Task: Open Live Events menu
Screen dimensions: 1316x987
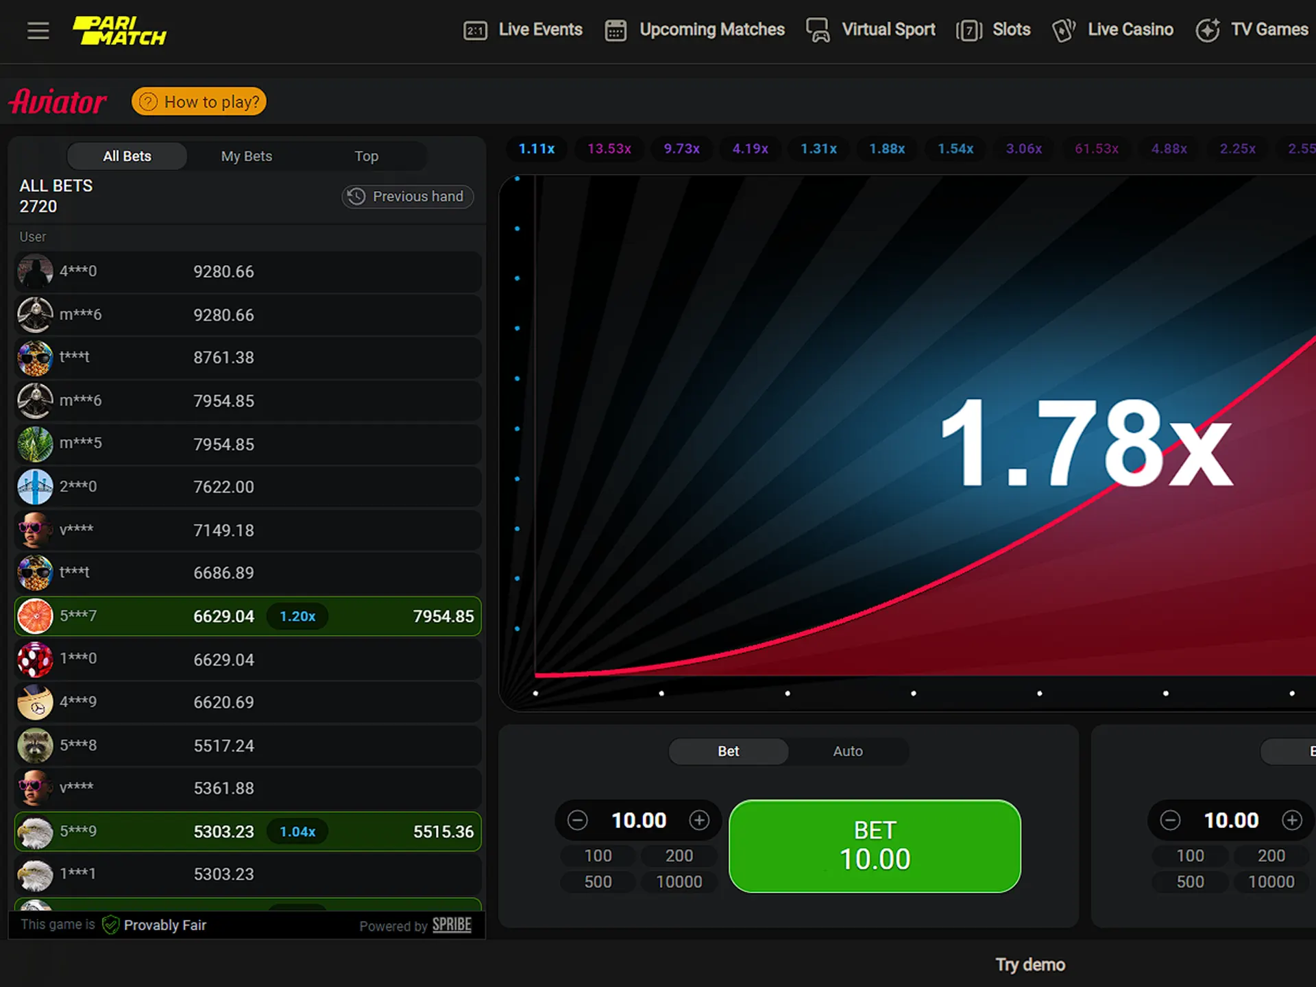Action: pos(524,30)
